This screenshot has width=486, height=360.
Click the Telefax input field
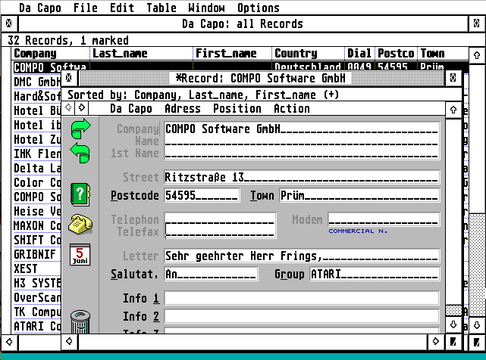(220, 231)
